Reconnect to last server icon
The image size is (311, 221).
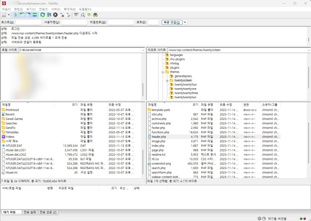pyautogui.click(x=68, y=15)
